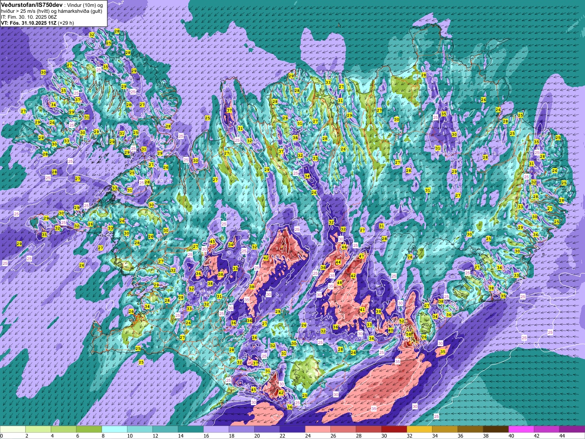
Task: Click the 'Veðurstofan/IS750dev' title text
Action: click(x=32, y=4)
